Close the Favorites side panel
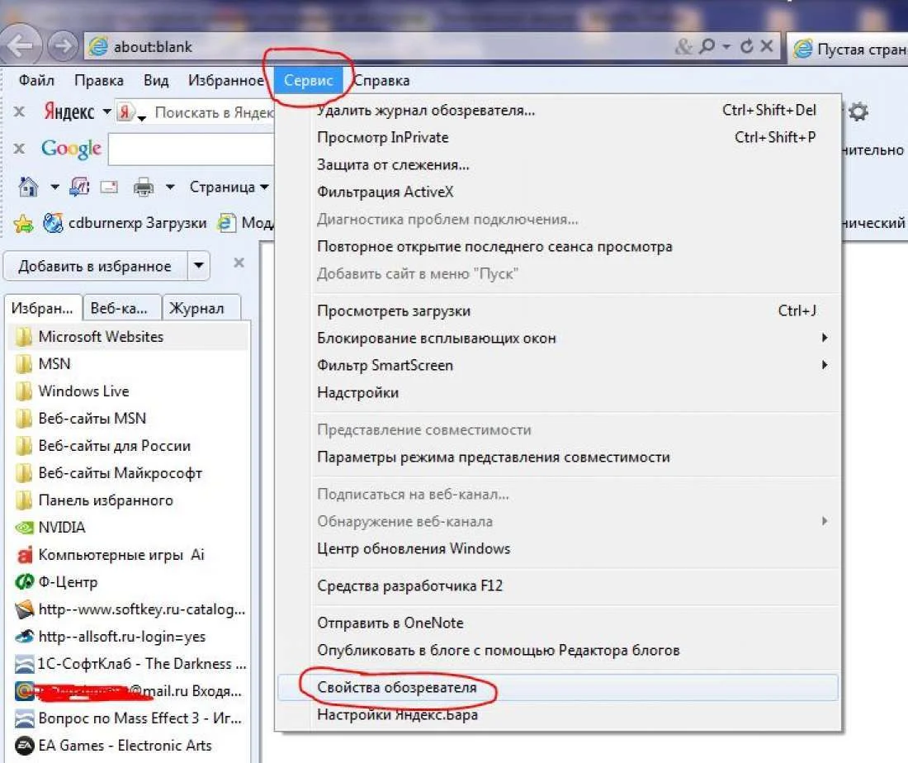The image size is (908, 763). [x=239, y=263]
